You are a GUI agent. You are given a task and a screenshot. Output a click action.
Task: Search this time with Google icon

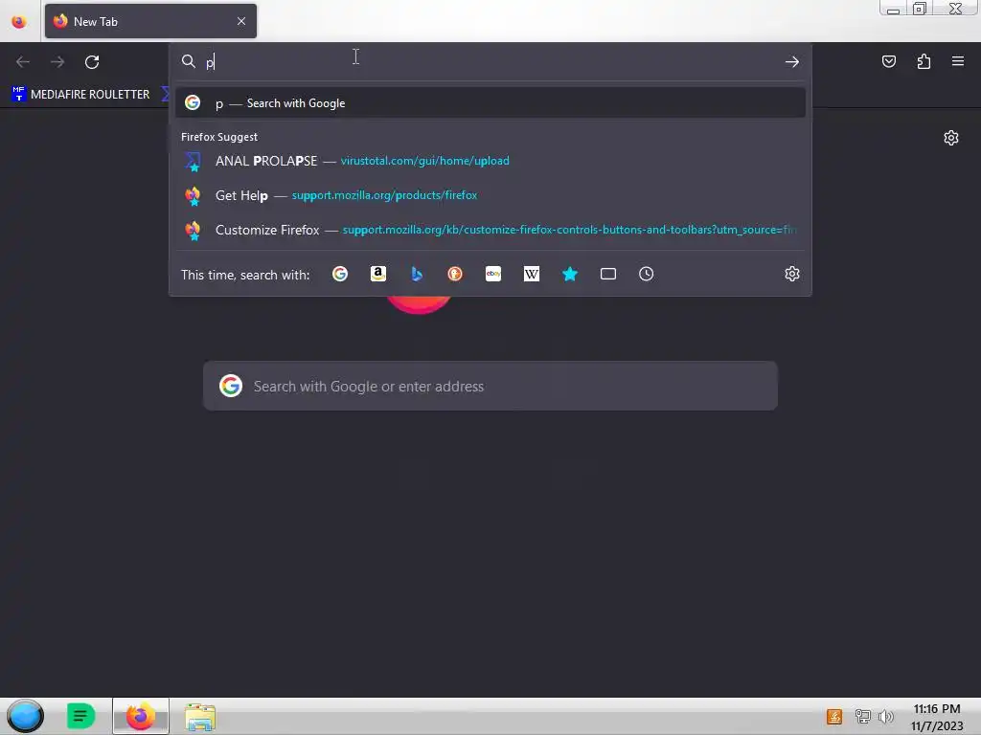[x=340, y=274]
